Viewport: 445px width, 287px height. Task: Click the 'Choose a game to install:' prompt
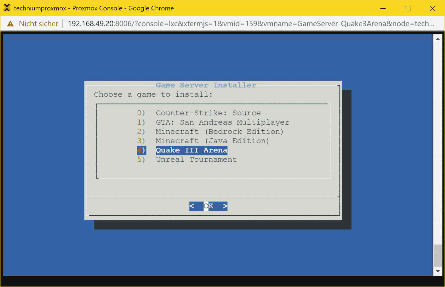pos(153,95)
